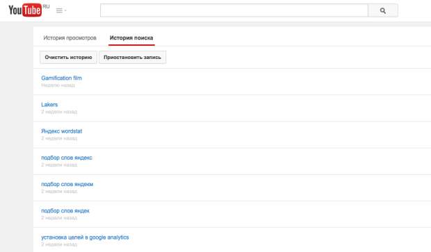Click the Очистить историю button
This screenshot has width=431, height=252.
click(68, 57)
